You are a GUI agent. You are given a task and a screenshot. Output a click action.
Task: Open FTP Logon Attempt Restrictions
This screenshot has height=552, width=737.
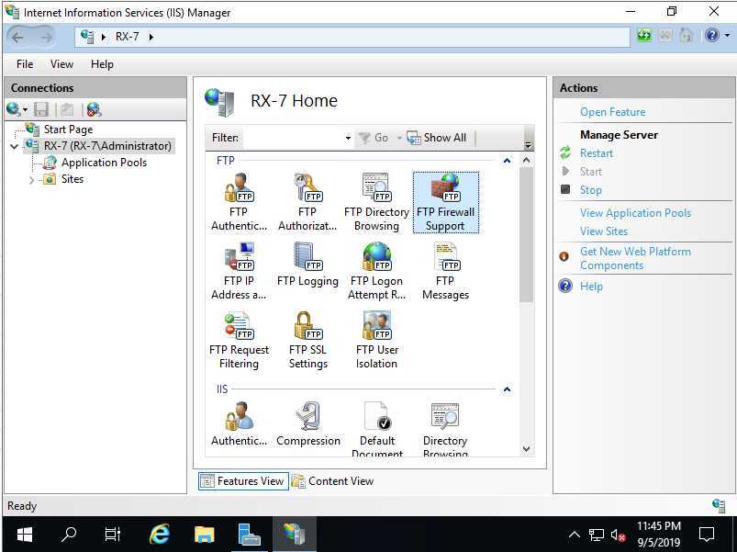coord(376,271)
